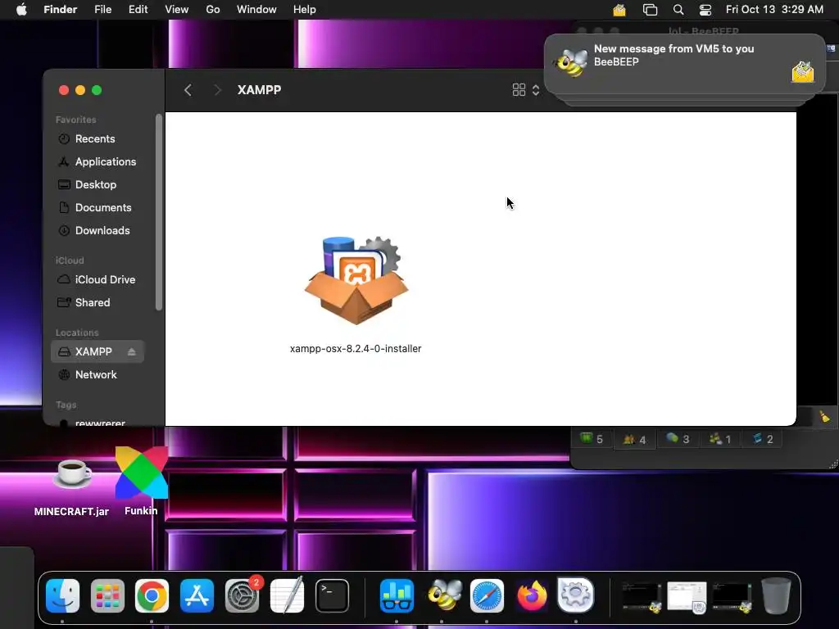Open Desktop in Finder sidebar
Image resolution: width=839 pixels, height=629 pixels.
tap(98, 185)
